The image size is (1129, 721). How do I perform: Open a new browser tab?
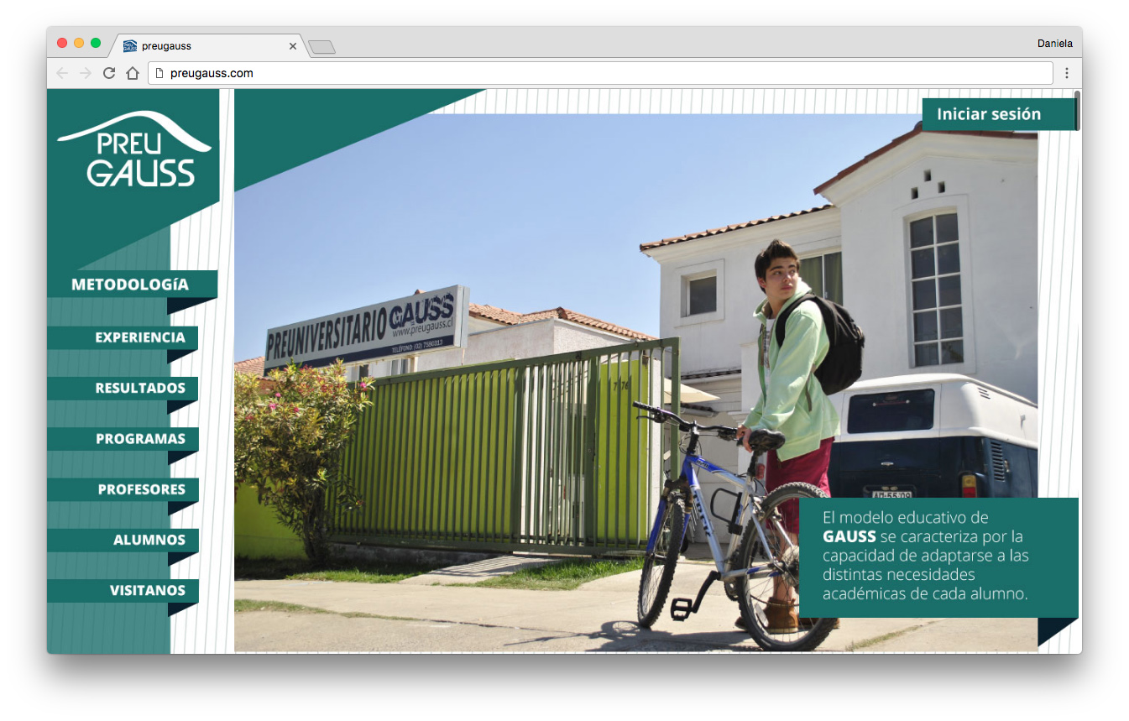[321, 47]
